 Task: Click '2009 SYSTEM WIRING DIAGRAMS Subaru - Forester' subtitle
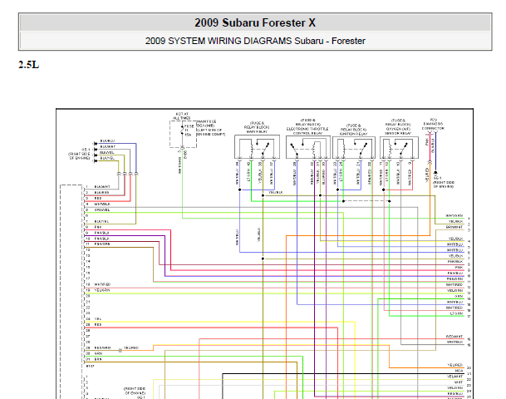pos(255,41)
